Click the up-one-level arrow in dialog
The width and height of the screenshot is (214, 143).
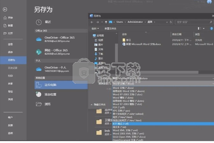[106, 22]
